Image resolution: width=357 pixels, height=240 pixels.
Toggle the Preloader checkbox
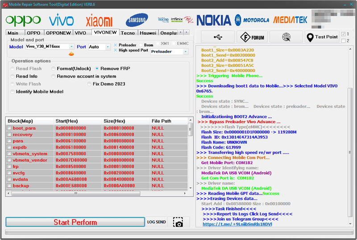point(116,45)
